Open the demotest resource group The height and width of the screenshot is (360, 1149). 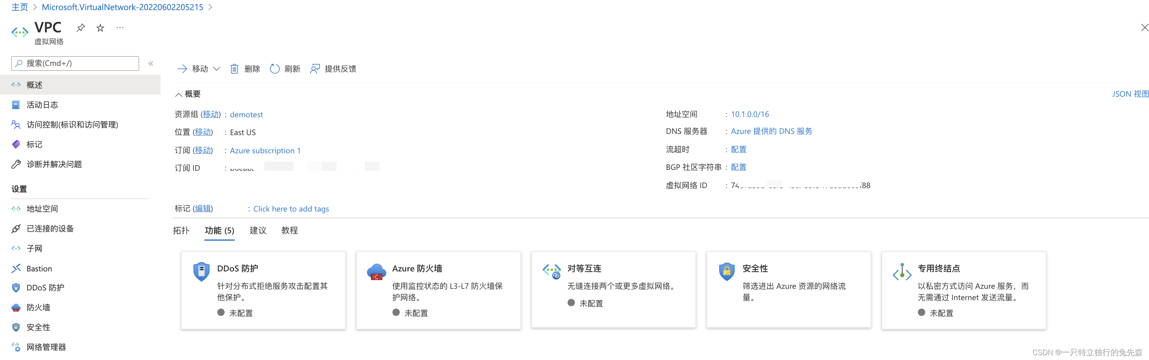(246, 114)
